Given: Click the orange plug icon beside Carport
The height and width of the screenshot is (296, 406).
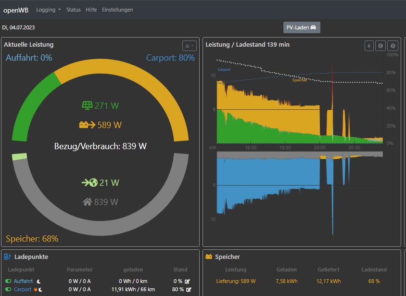Looking at the screenshot, I should click(36, 290).
